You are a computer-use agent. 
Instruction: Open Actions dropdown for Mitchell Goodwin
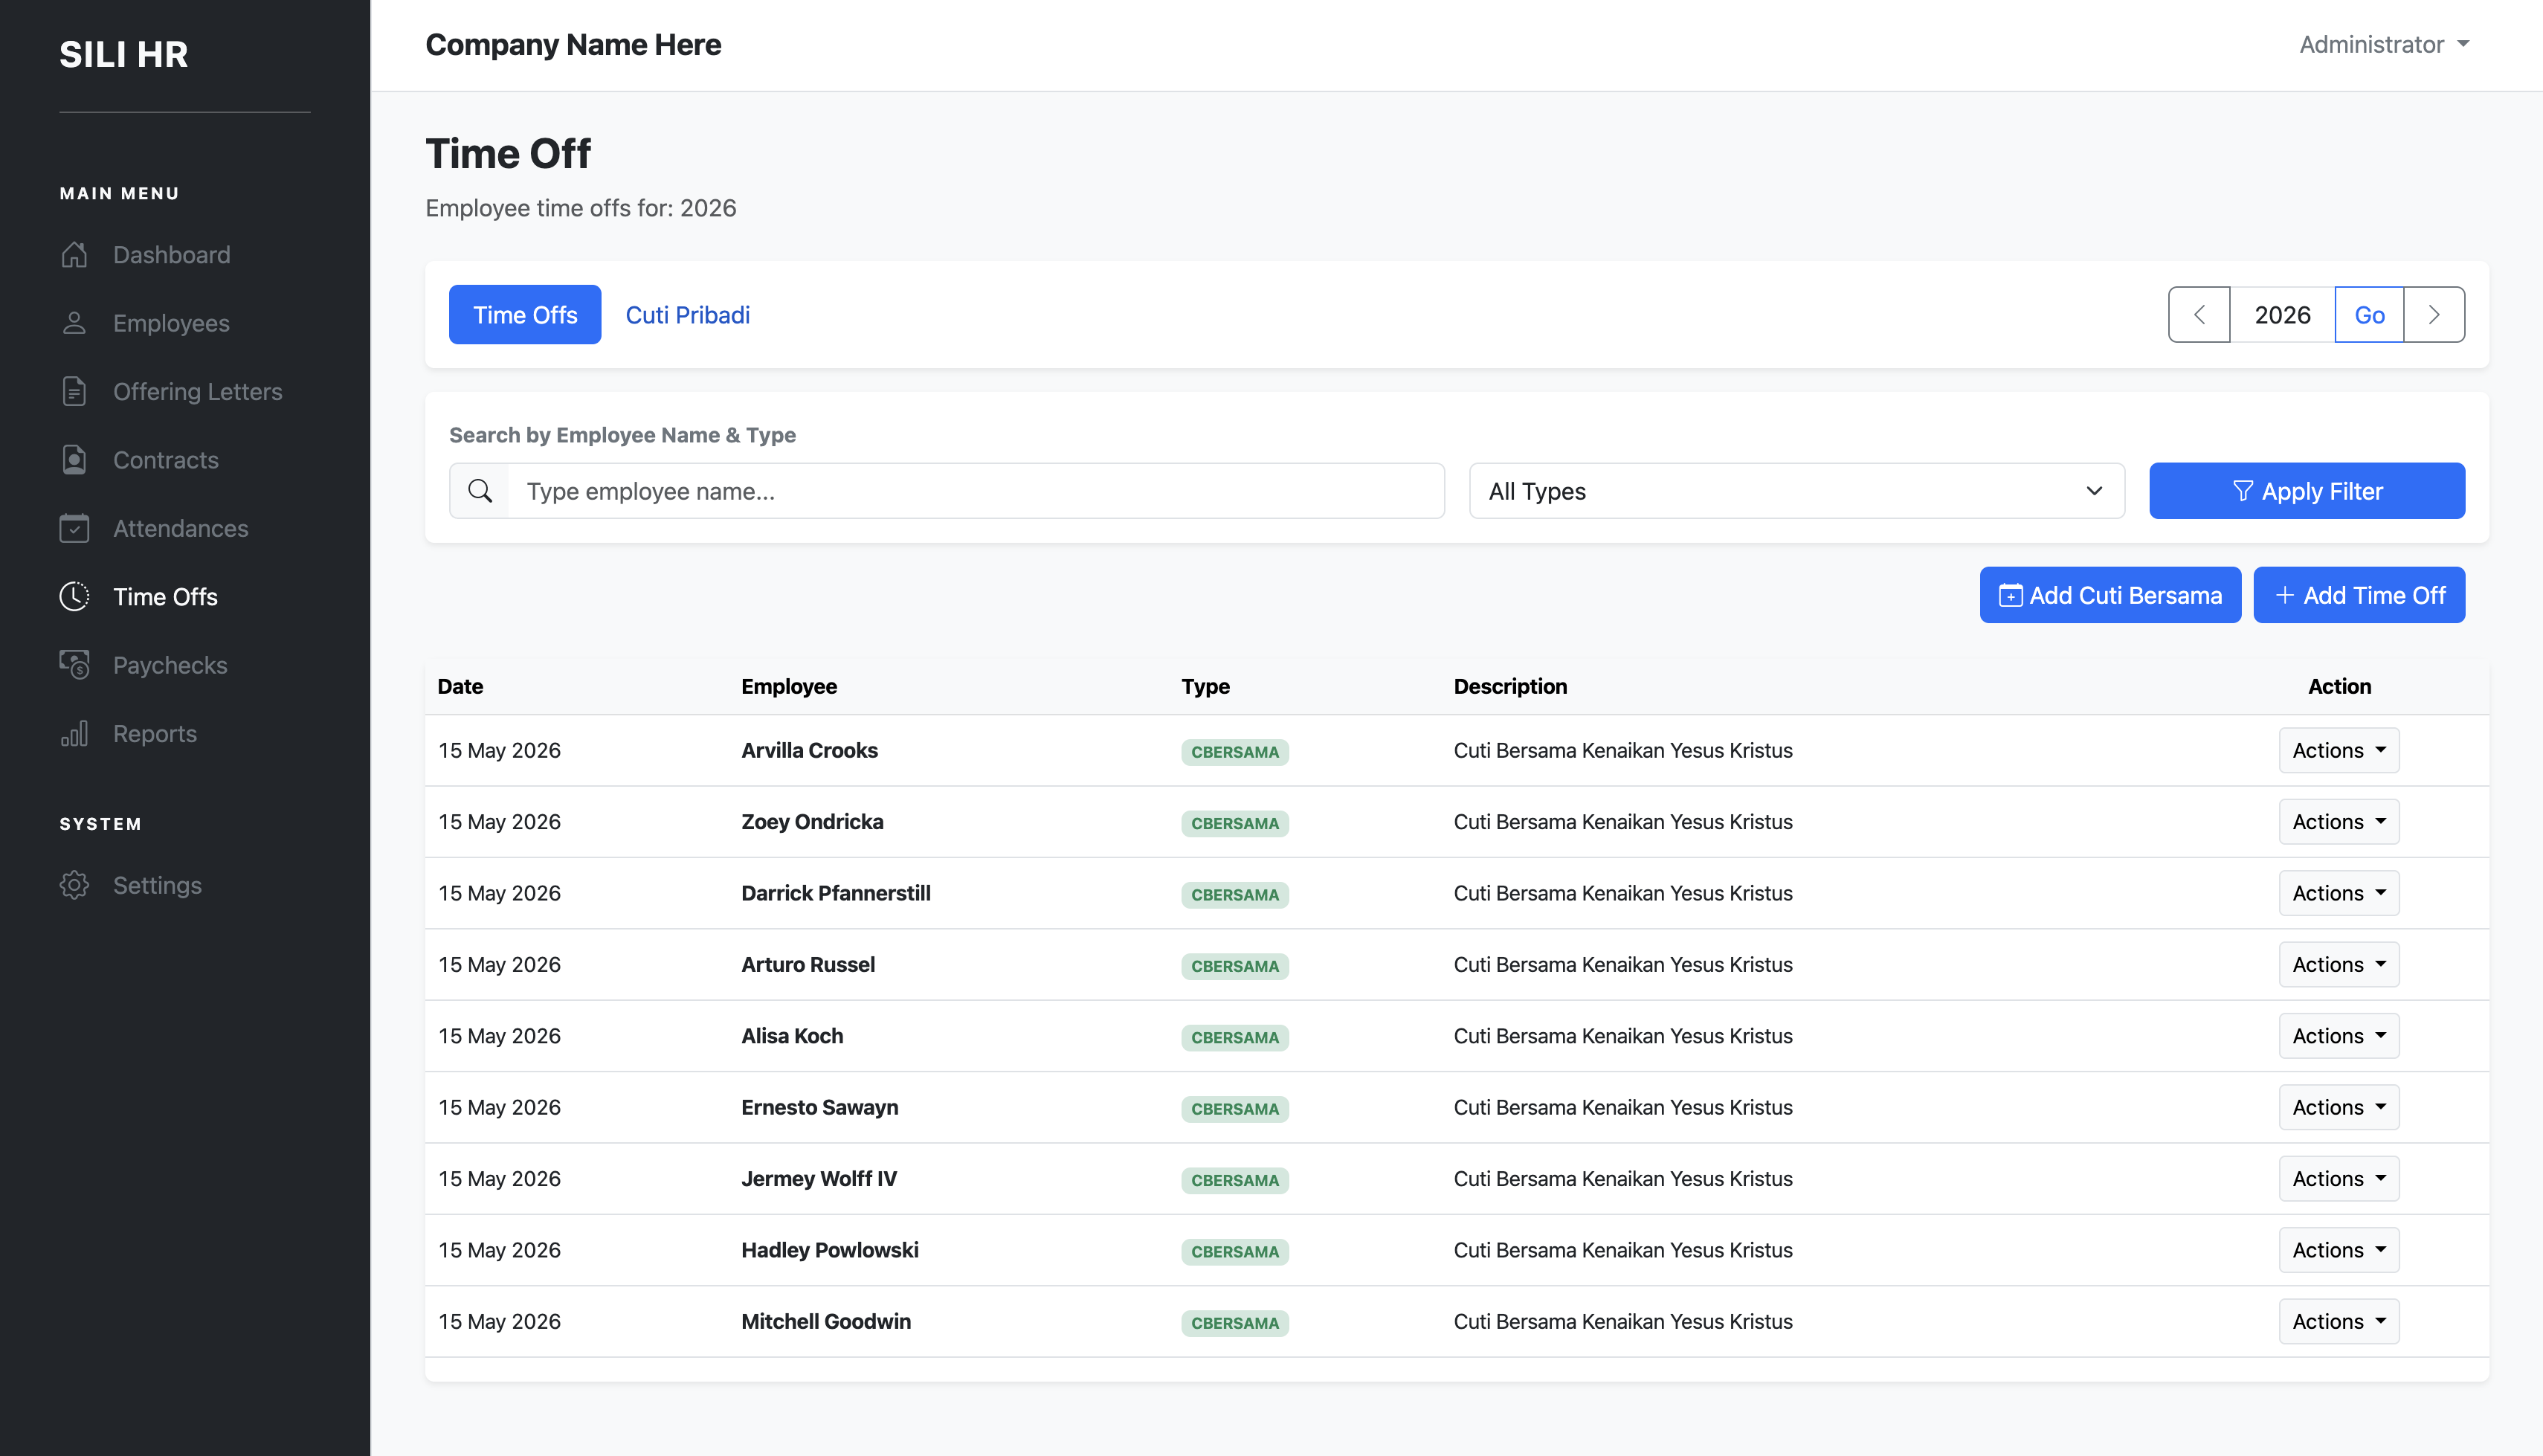pyautogui.click(x=2339, y=1321)
